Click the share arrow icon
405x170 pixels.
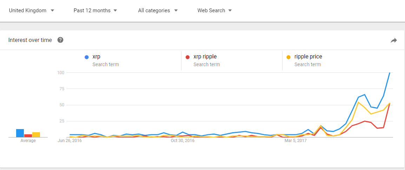(393, 41)
